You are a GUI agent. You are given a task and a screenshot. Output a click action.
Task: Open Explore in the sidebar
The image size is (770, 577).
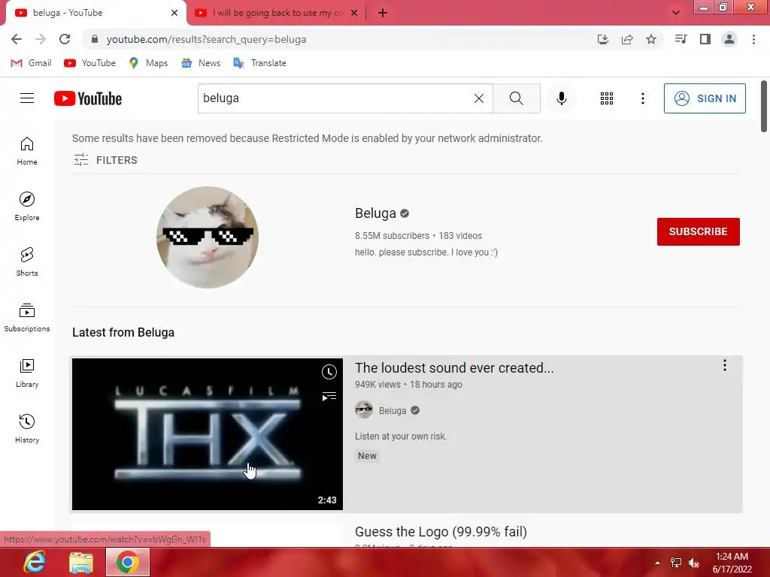27,207
